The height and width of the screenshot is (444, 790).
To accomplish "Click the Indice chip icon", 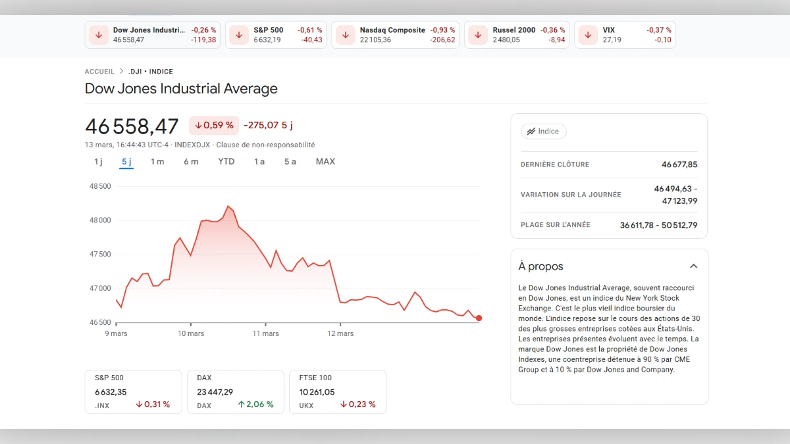I will pos(530,132).
